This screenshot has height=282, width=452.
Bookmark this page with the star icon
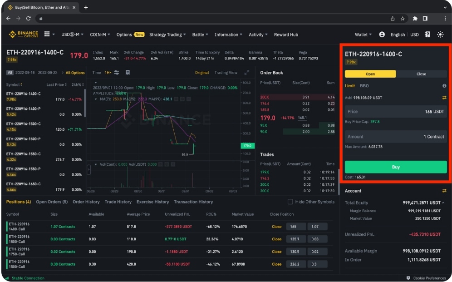pyautogui.click(x=403, y=19)
